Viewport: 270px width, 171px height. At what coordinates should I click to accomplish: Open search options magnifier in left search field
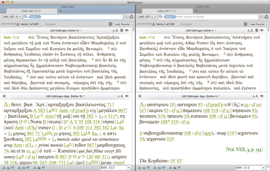[x=26, y=17]
